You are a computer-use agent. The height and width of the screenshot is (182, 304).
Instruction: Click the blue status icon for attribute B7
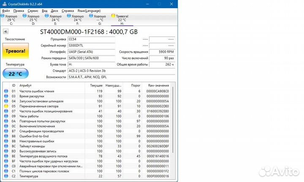point(6,131)
